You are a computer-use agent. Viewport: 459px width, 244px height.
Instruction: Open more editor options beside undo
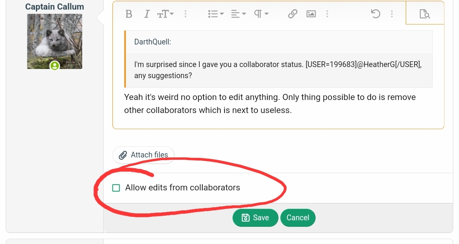pyautogui.click(x=392, y=14)
